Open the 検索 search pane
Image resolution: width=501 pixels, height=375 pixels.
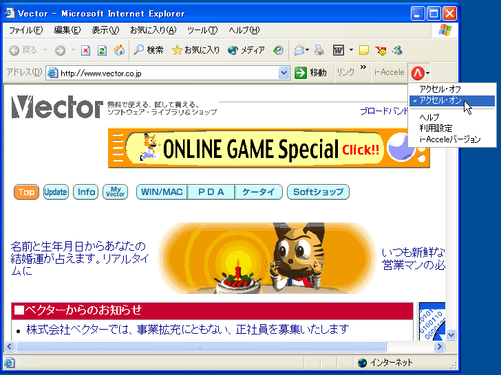148,50
